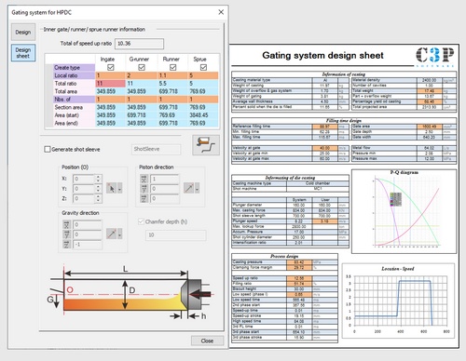Toggle the Runner create type checkbox
This screenshot has width=466, height=361.
172,67
